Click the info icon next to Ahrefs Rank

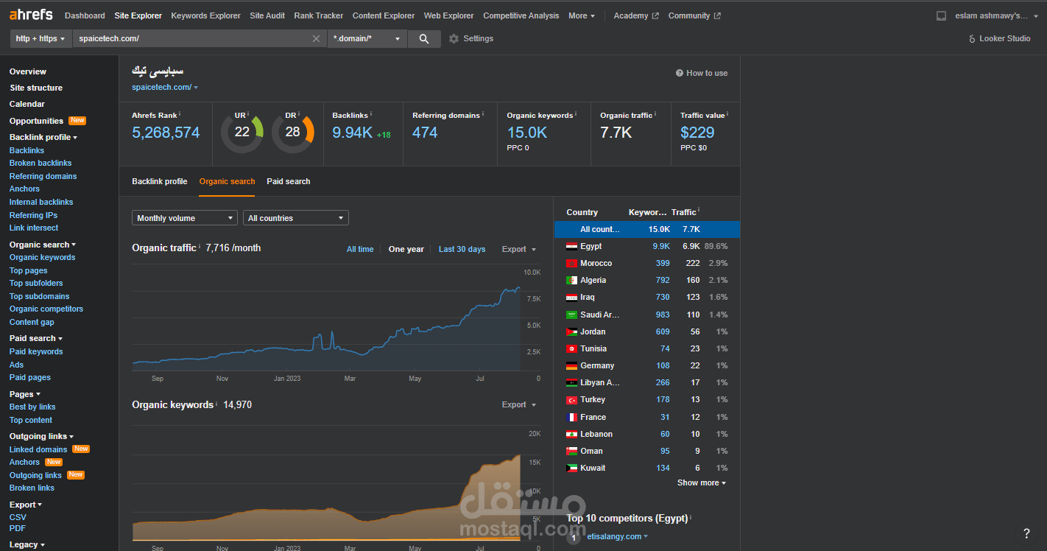tap(180, 114)
